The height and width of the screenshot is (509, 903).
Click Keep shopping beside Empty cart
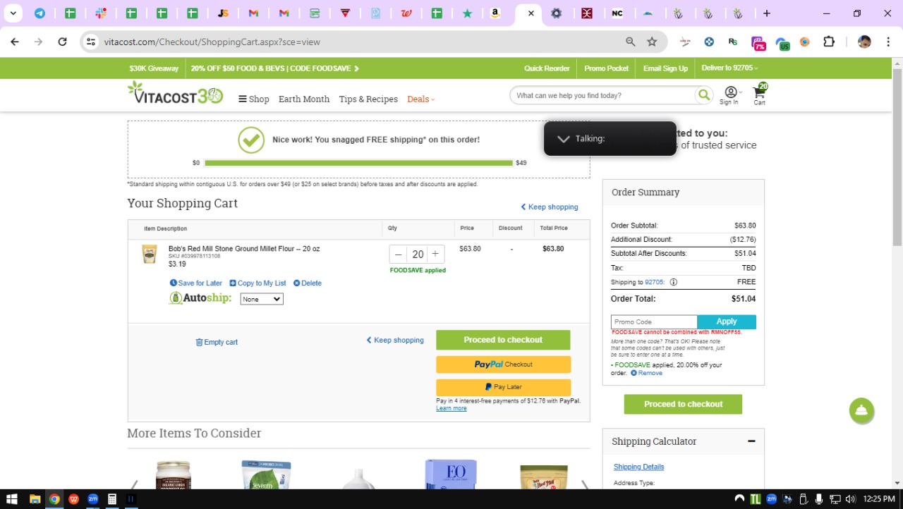point(395,341)
